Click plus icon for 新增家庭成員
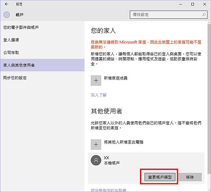Viewport: 211px width, 192px height. (96, 81)
